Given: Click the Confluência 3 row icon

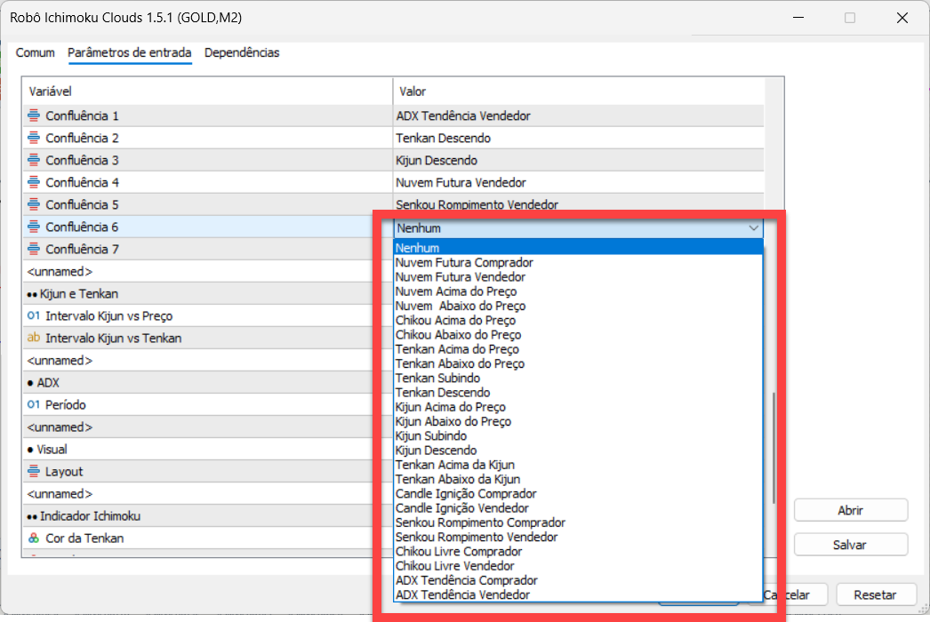Looking at the screenshot, I should tap(34, 160).
